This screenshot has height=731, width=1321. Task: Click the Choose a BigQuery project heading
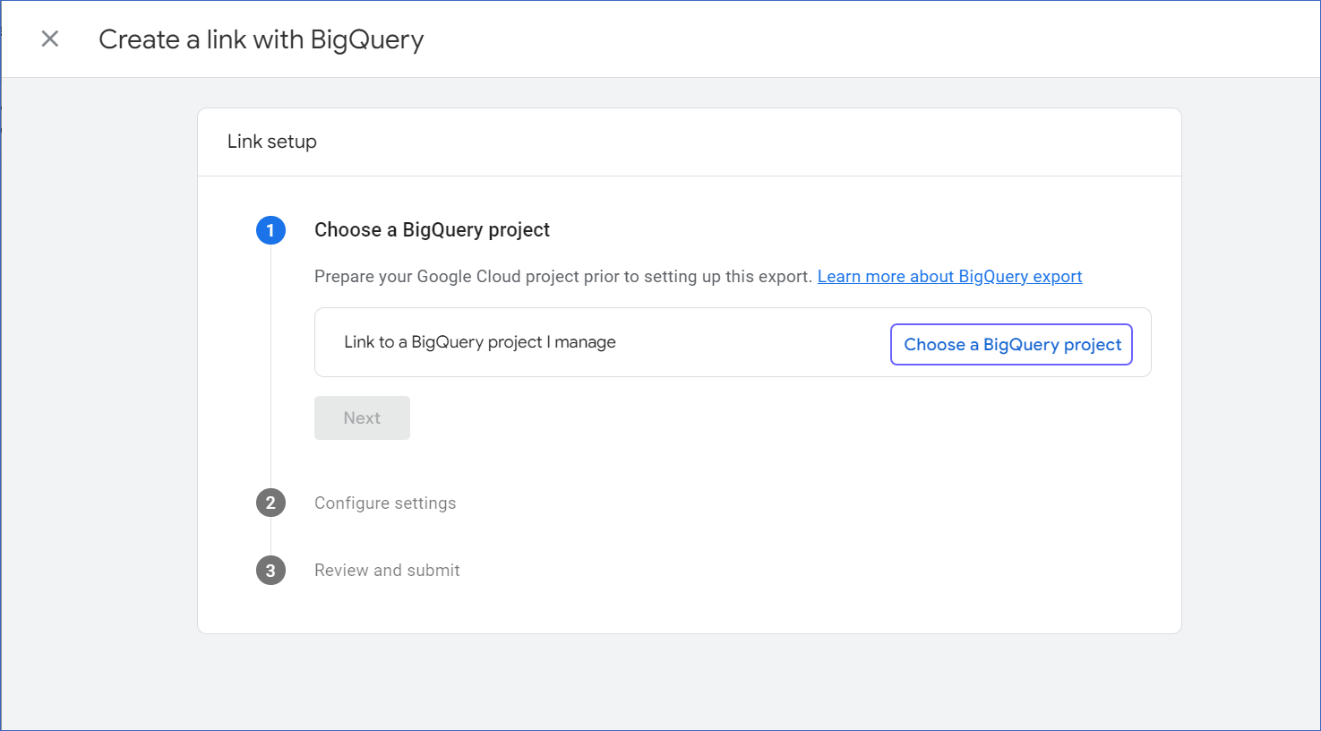[432, 230]
